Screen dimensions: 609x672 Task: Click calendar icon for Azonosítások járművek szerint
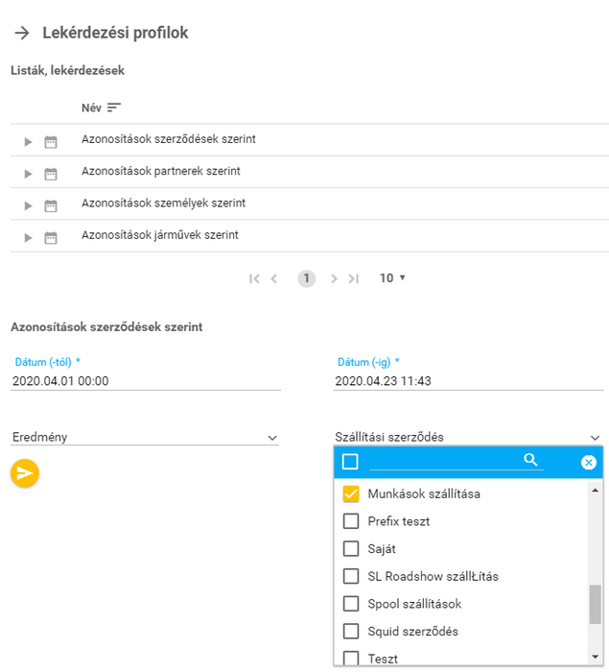click(51, 237)
